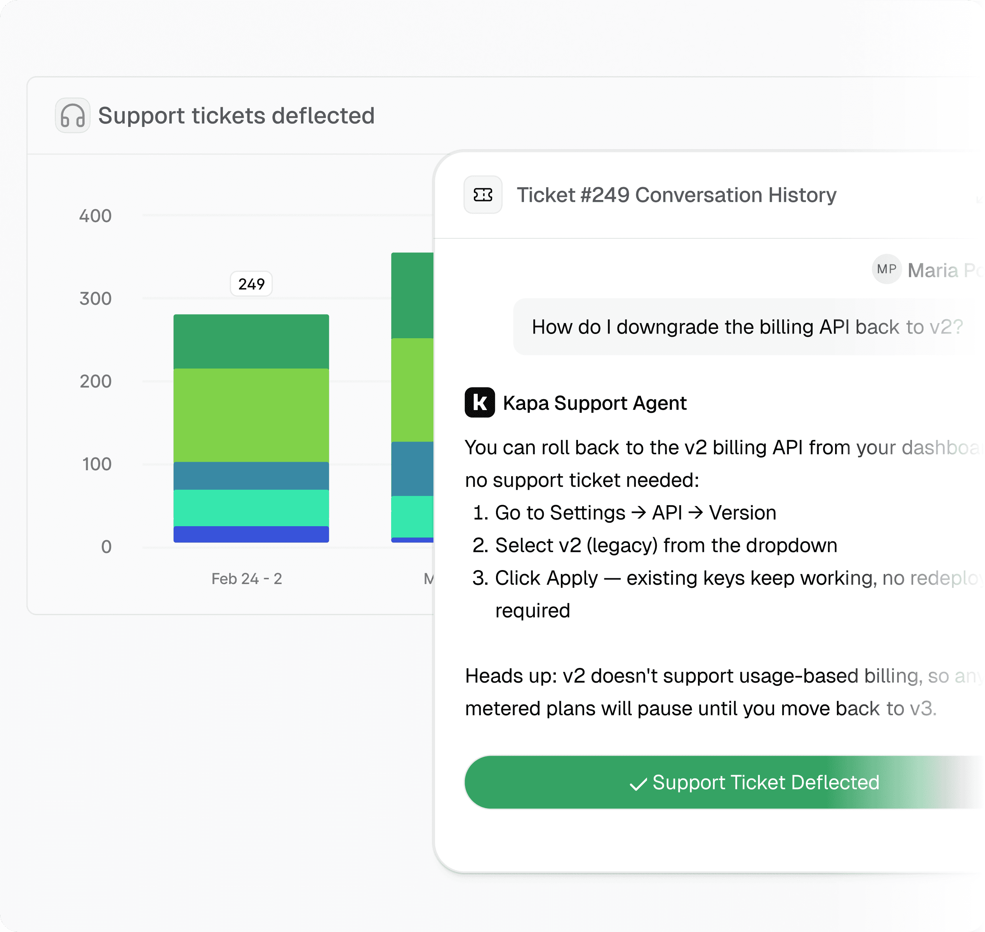Click the 0 y-axis label
The height and width of the screenshot is (932, 985).
[x=106, y=547]
